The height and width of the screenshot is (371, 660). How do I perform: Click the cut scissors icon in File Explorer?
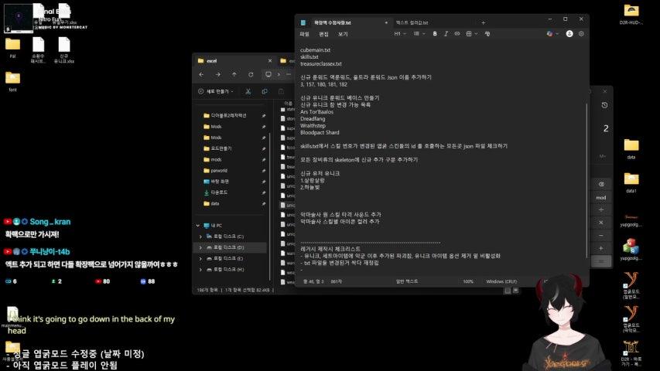[248, 91]
